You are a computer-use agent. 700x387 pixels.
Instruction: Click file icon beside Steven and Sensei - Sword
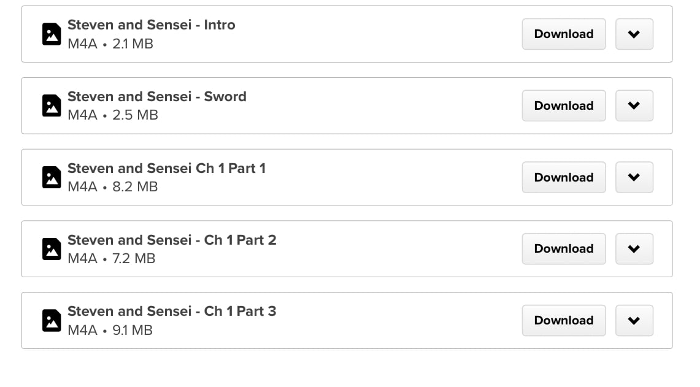(x=52, y=105)
